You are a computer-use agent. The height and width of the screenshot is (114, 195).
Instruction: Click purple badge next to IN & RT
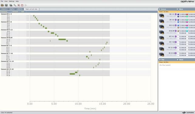(x=176, y=31)
